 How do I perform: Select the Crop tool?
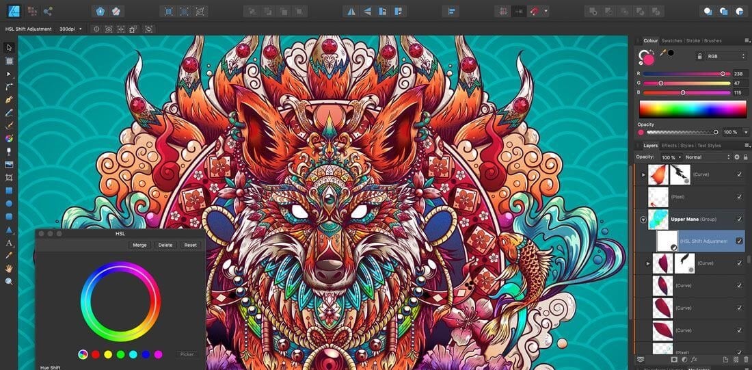tap(9, 178)
